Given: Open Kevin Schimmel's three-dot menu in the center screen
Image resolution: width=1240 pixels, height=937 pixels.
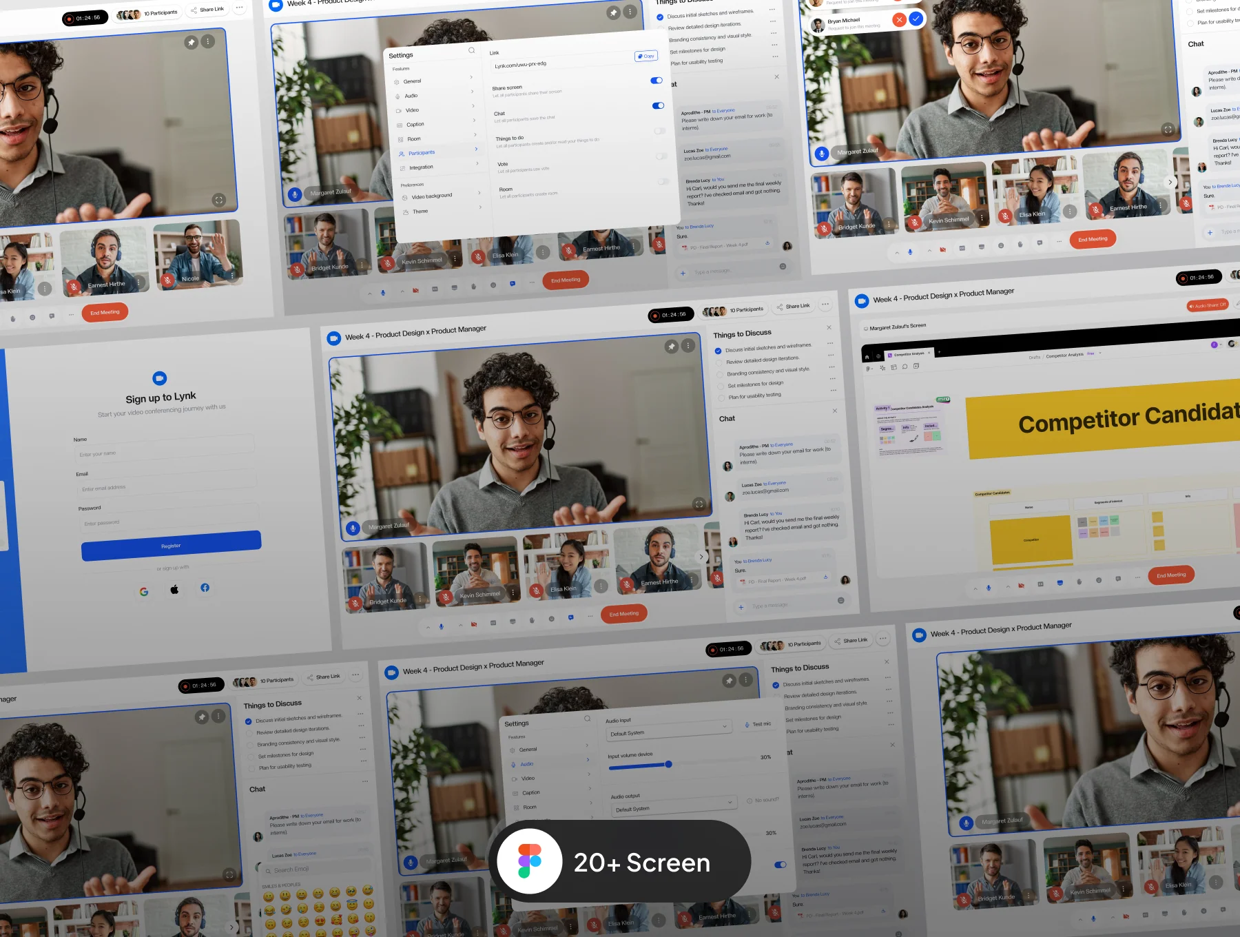Looking at the screenshot, I should pyautogui.click(x=513, y=593).
